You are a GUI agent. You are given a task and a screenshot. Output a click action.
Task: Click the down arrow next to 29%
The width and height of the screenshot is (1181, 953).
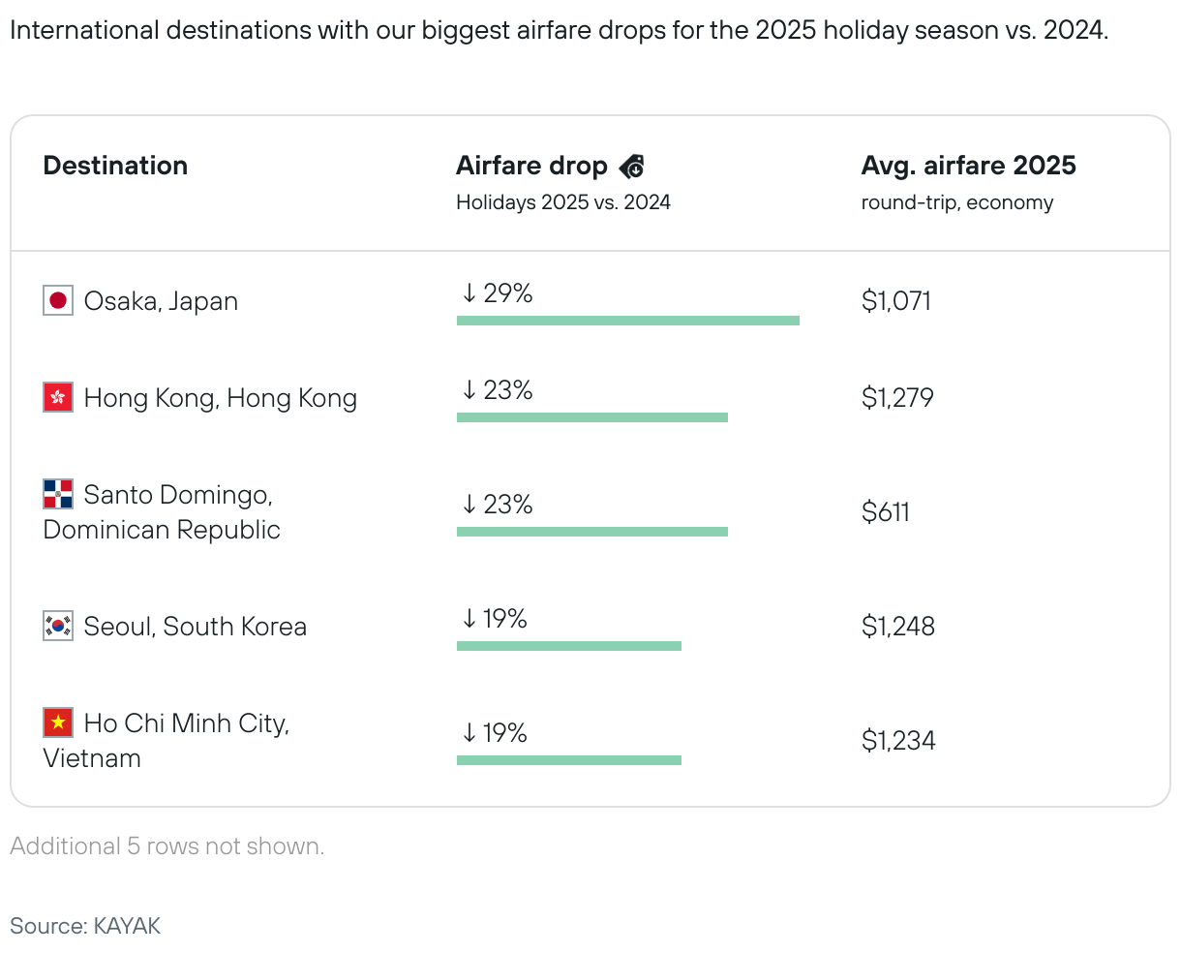tap(469, 293)
